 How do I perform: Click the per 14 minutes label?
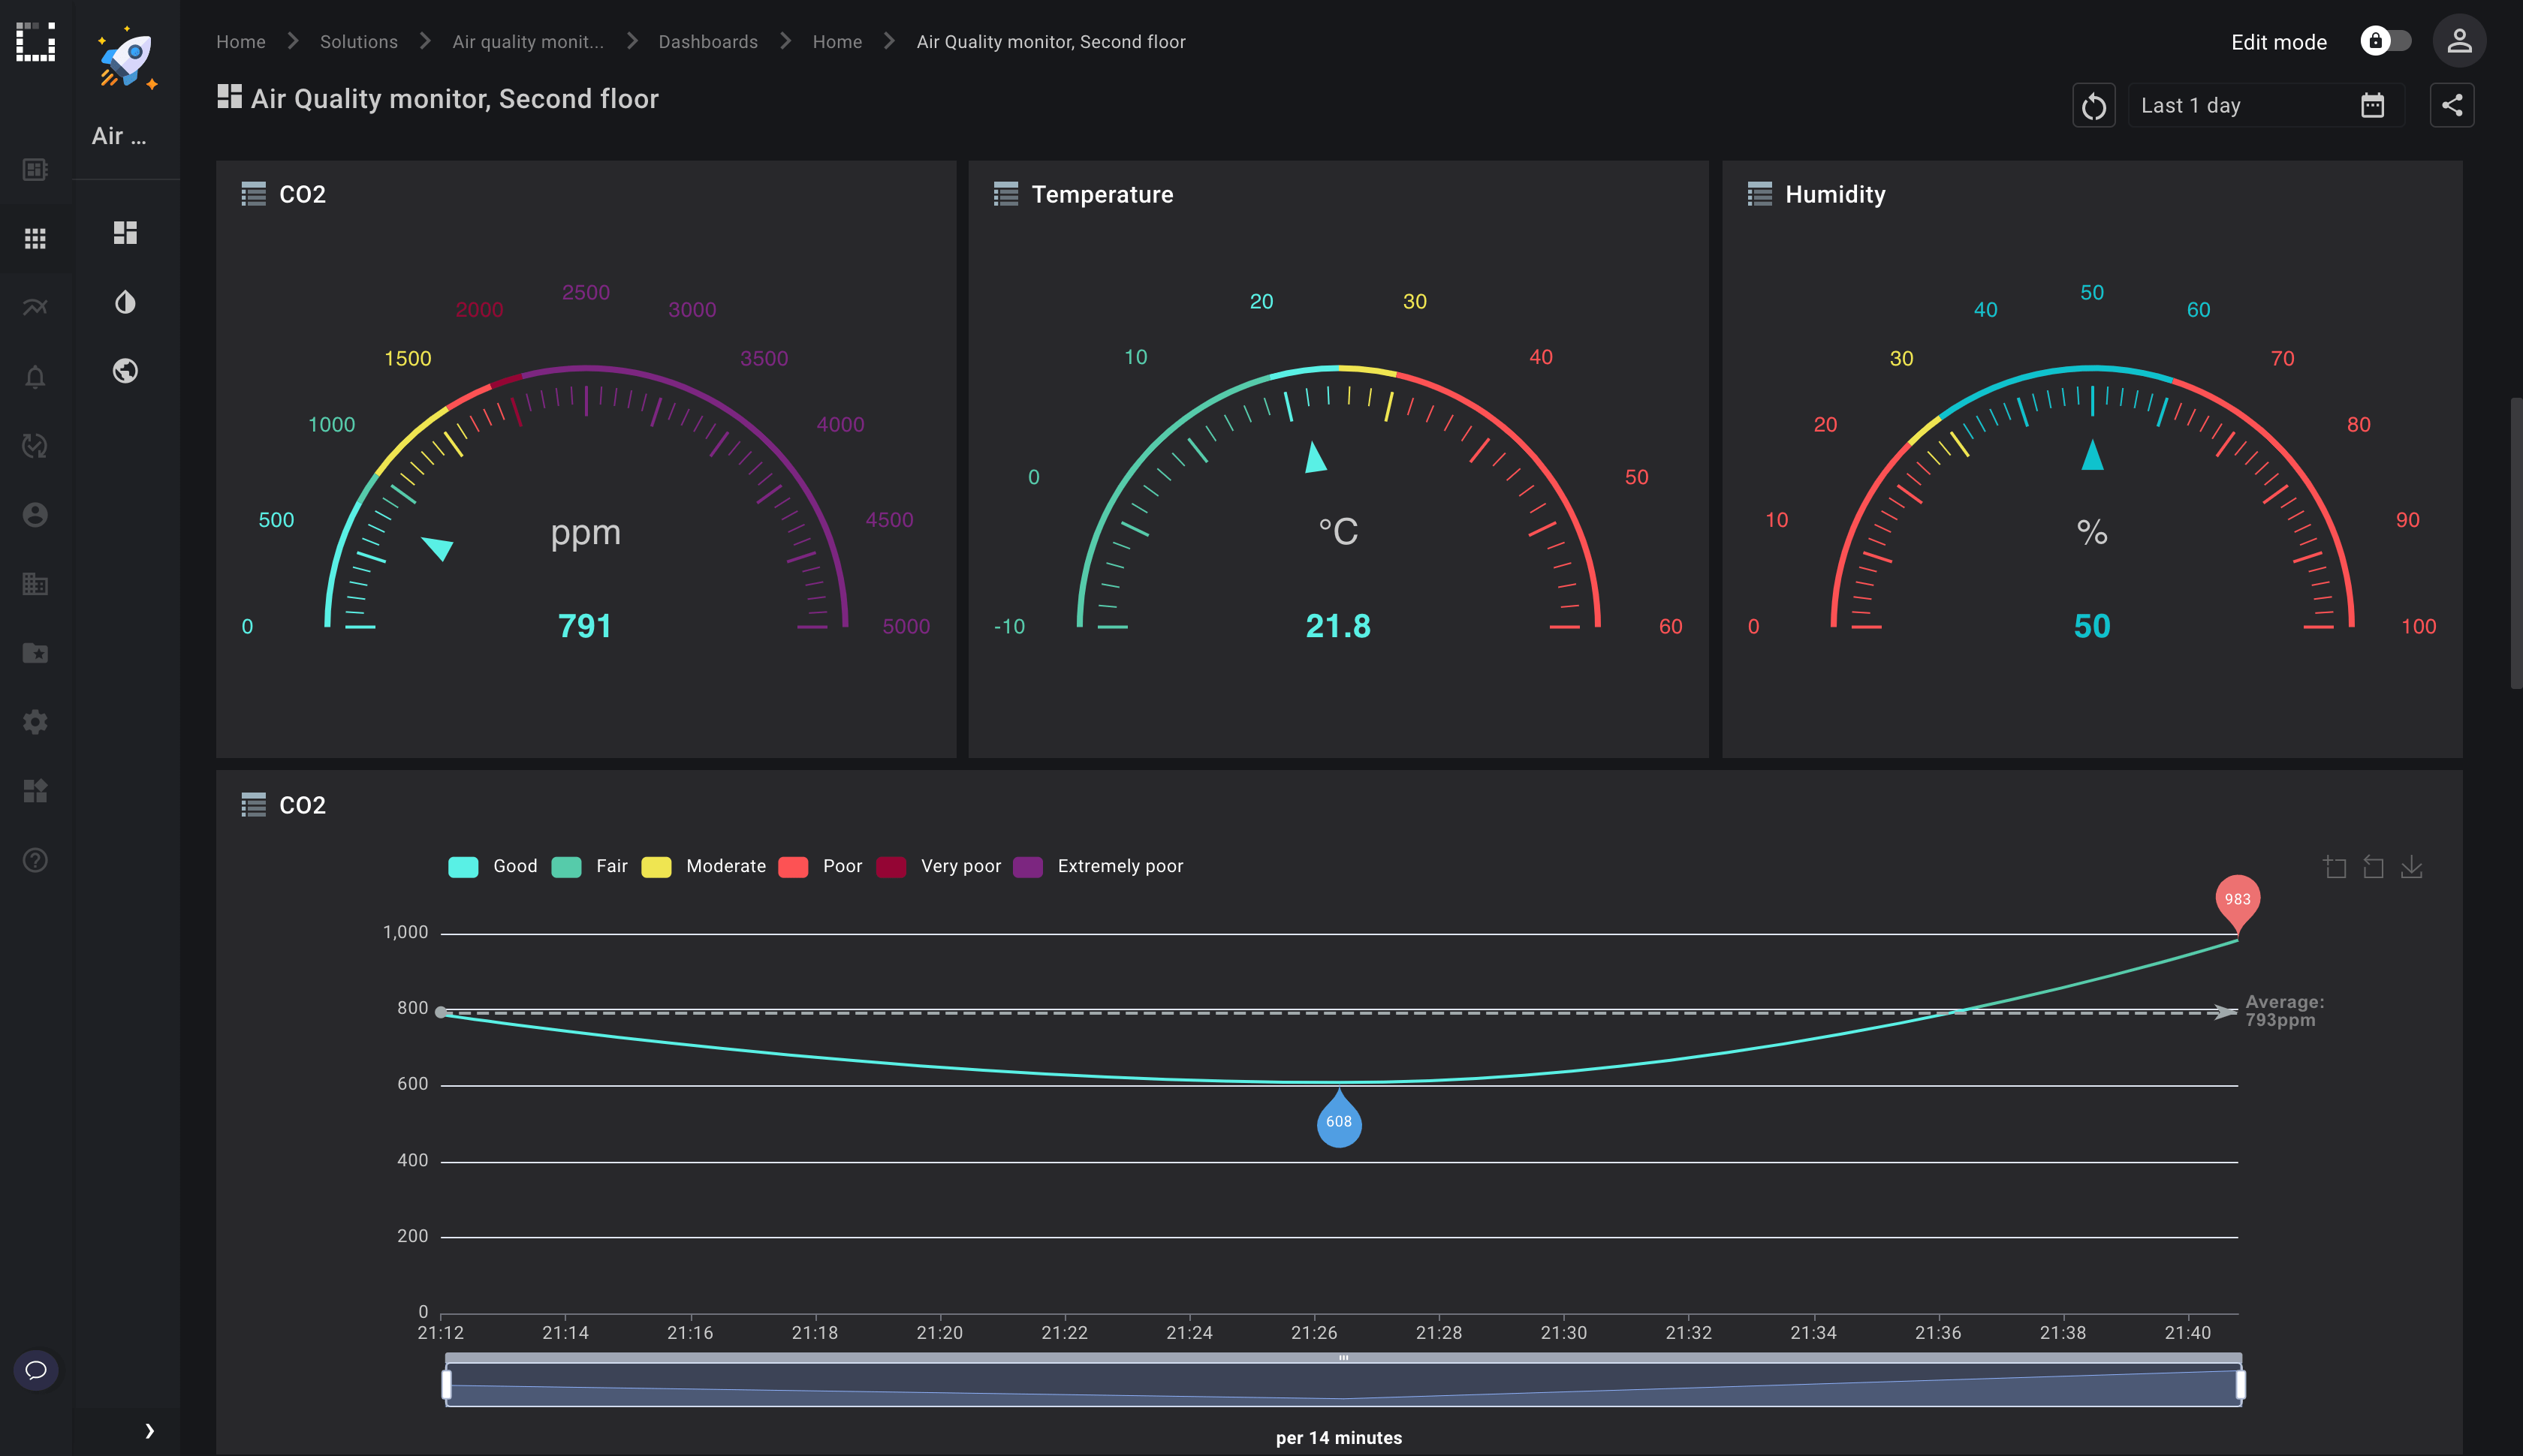(x=1339, y=1438)
